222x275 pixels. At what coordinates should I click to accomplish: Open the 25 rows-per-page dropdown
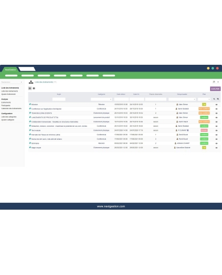click(216, 82)
